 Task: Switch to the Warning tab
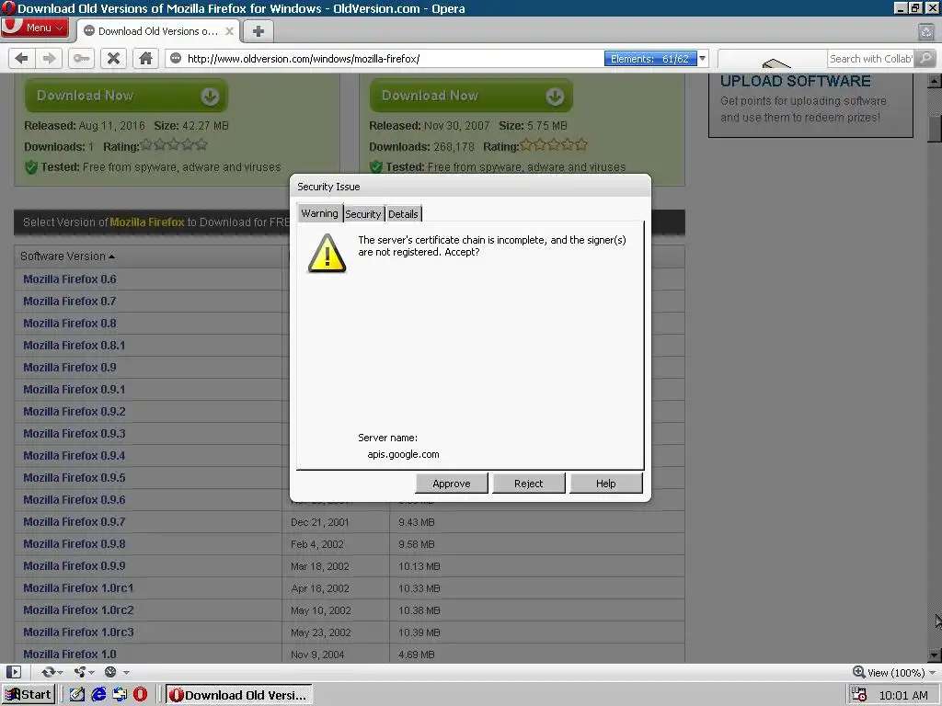(319, 213)
